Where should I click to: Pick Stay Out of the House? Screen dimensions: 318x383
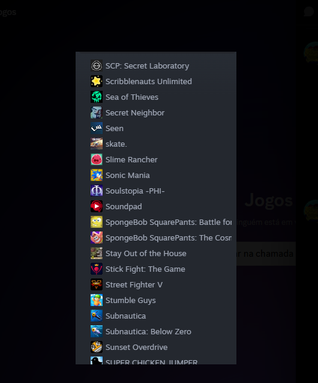[x=156, y=253]
